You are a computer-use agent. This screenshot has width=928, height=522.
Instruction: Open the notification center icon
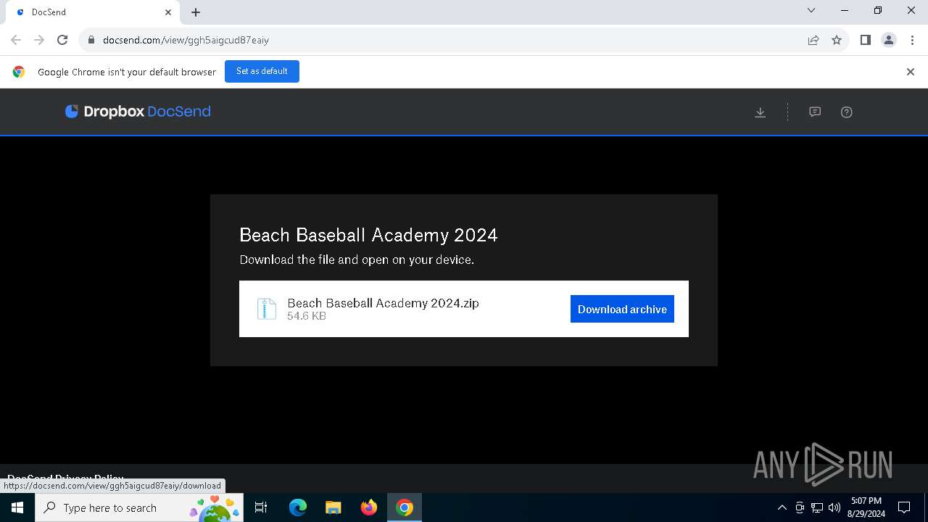point(904,507)
